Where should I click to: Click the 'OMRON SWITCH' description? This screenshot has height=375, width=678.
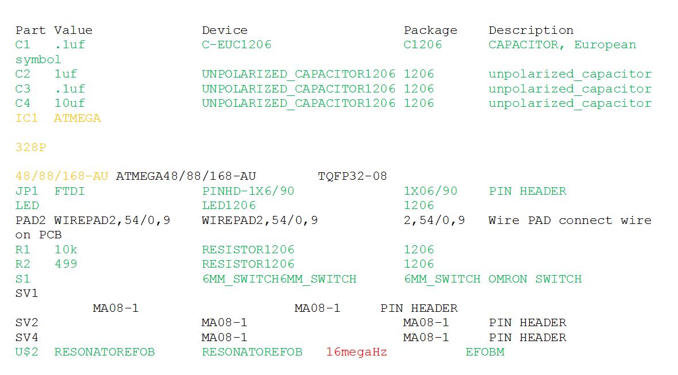point(535,279)
